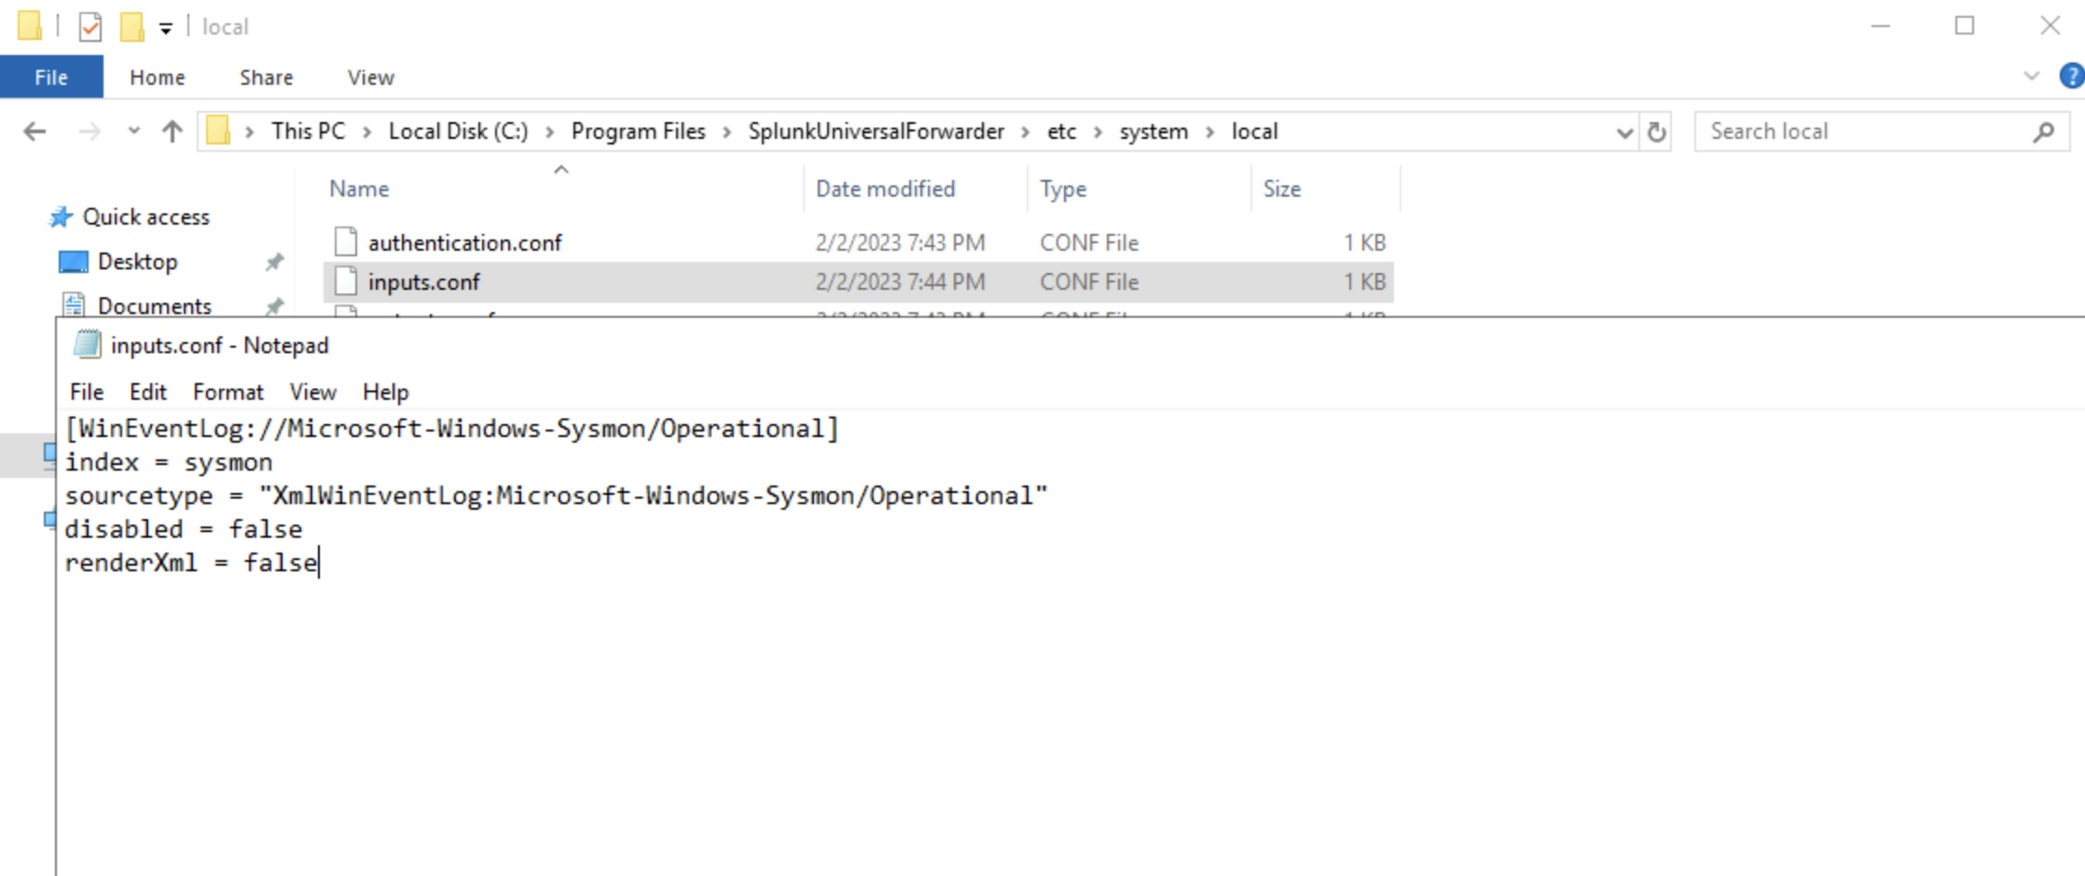Expand chevron after Local Disk (C:) in path
This screenshot has height=876, width=2085.
[x=549, y=132]
